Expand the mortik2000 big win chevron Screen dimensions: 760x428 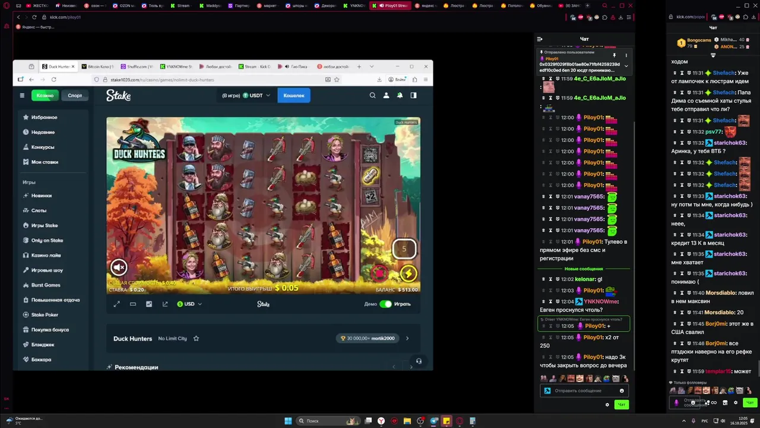[x=407, y=338]
